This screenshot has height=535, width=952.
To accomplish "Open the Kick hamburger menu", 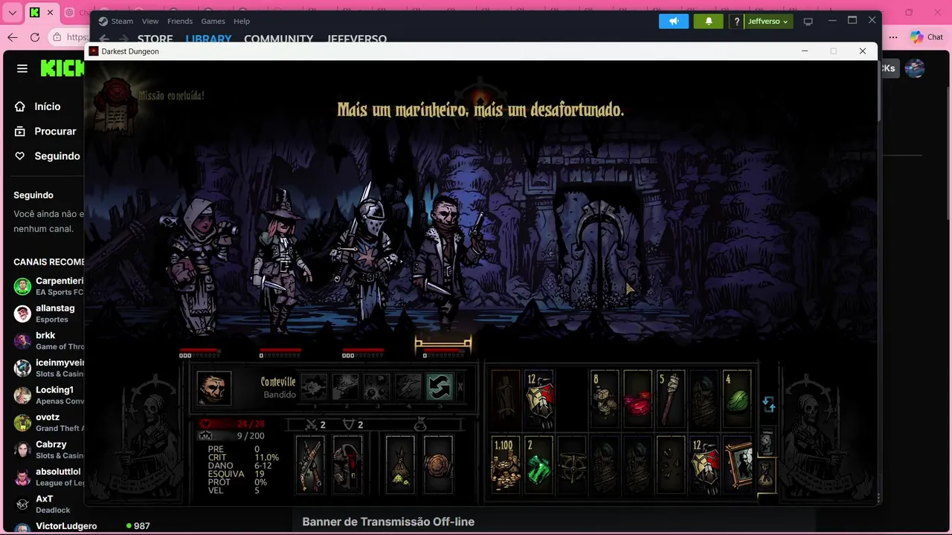I will [x=22, y=68].
